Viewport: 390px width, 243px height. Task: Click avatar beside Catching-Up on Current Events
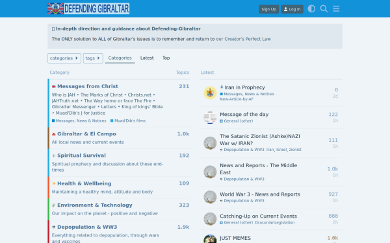(x=210, y=219)
